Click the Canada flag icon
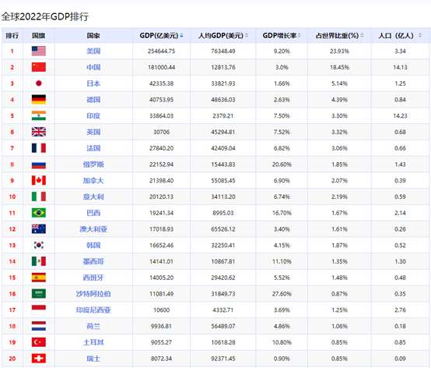This screenshot has width=431, height=368. (39, 180)
